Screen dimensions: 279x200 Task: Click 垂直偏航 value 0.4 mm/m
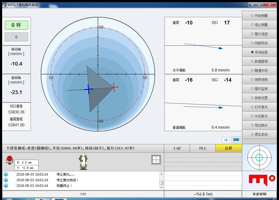tap(221, 127)
